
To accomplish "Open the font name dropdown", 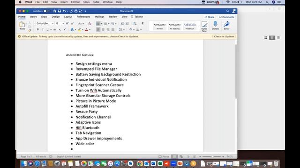I will pyautogui.click(x=52, y=23).
